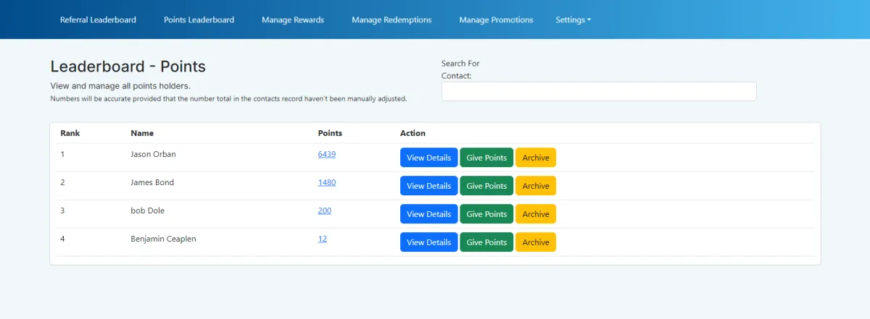Give Points to Jason Orban
870x319 pixels.
point(486,158)
